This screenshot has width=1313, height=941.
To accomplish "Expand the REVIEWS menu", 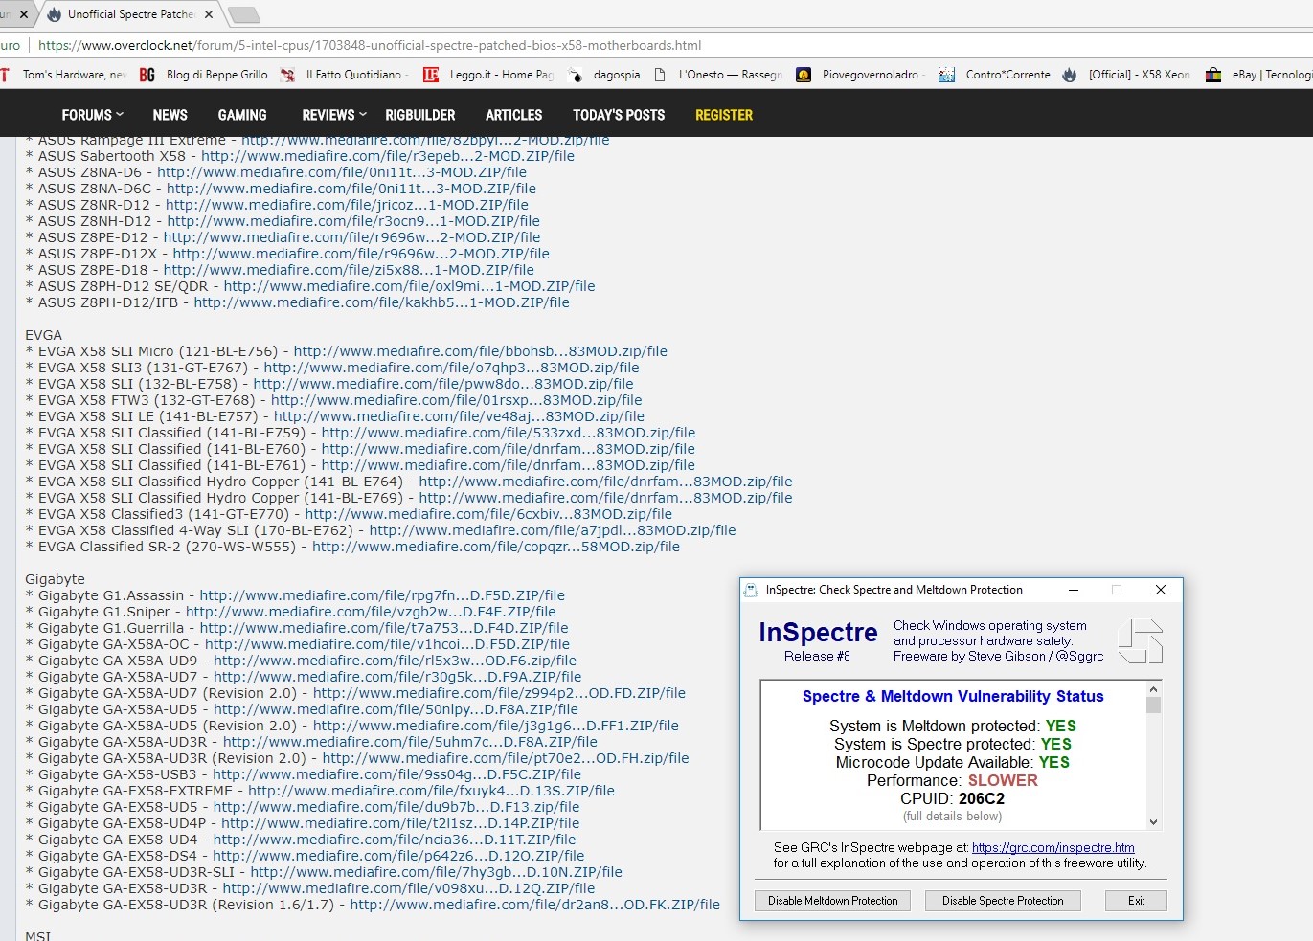I will [334, 115].
